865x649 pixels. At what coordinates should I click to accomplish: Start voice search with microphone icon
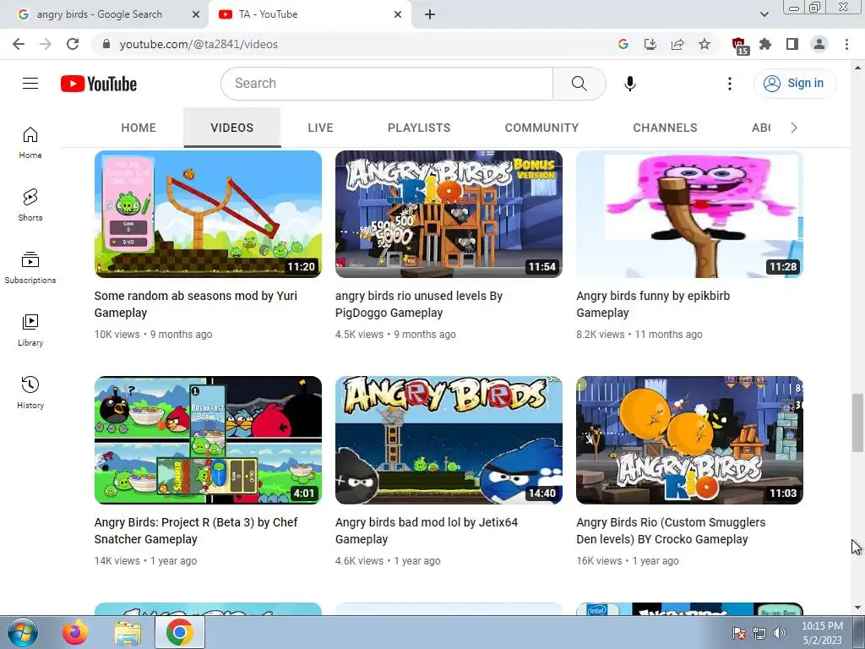(629, 84)
